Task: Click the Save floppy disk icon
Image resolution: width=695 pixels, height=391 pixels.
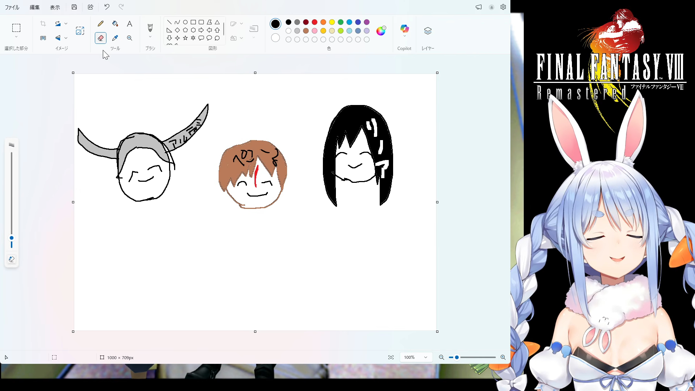Action: (74, 7)
